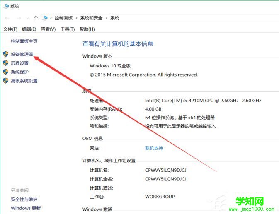Click the 没有可用于此显示器的笔或触控输入 value
Viewport: 279px width, 214px height.
(x=180, y=126)
